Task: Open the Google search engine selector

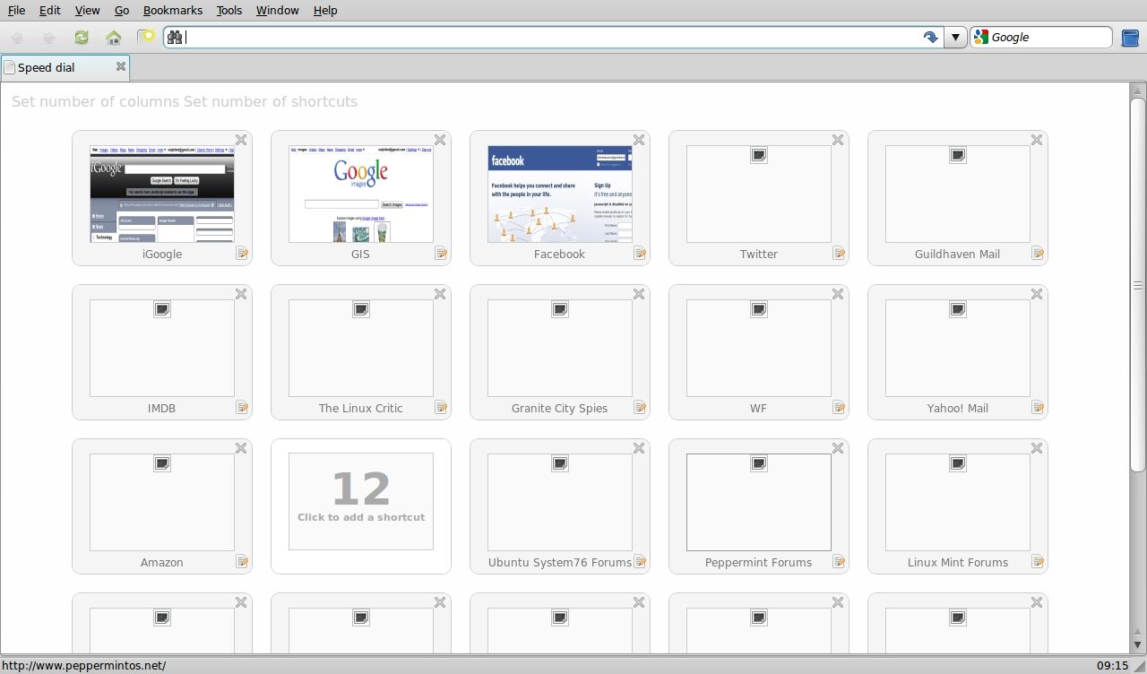Action: click(x=981, y=38)
